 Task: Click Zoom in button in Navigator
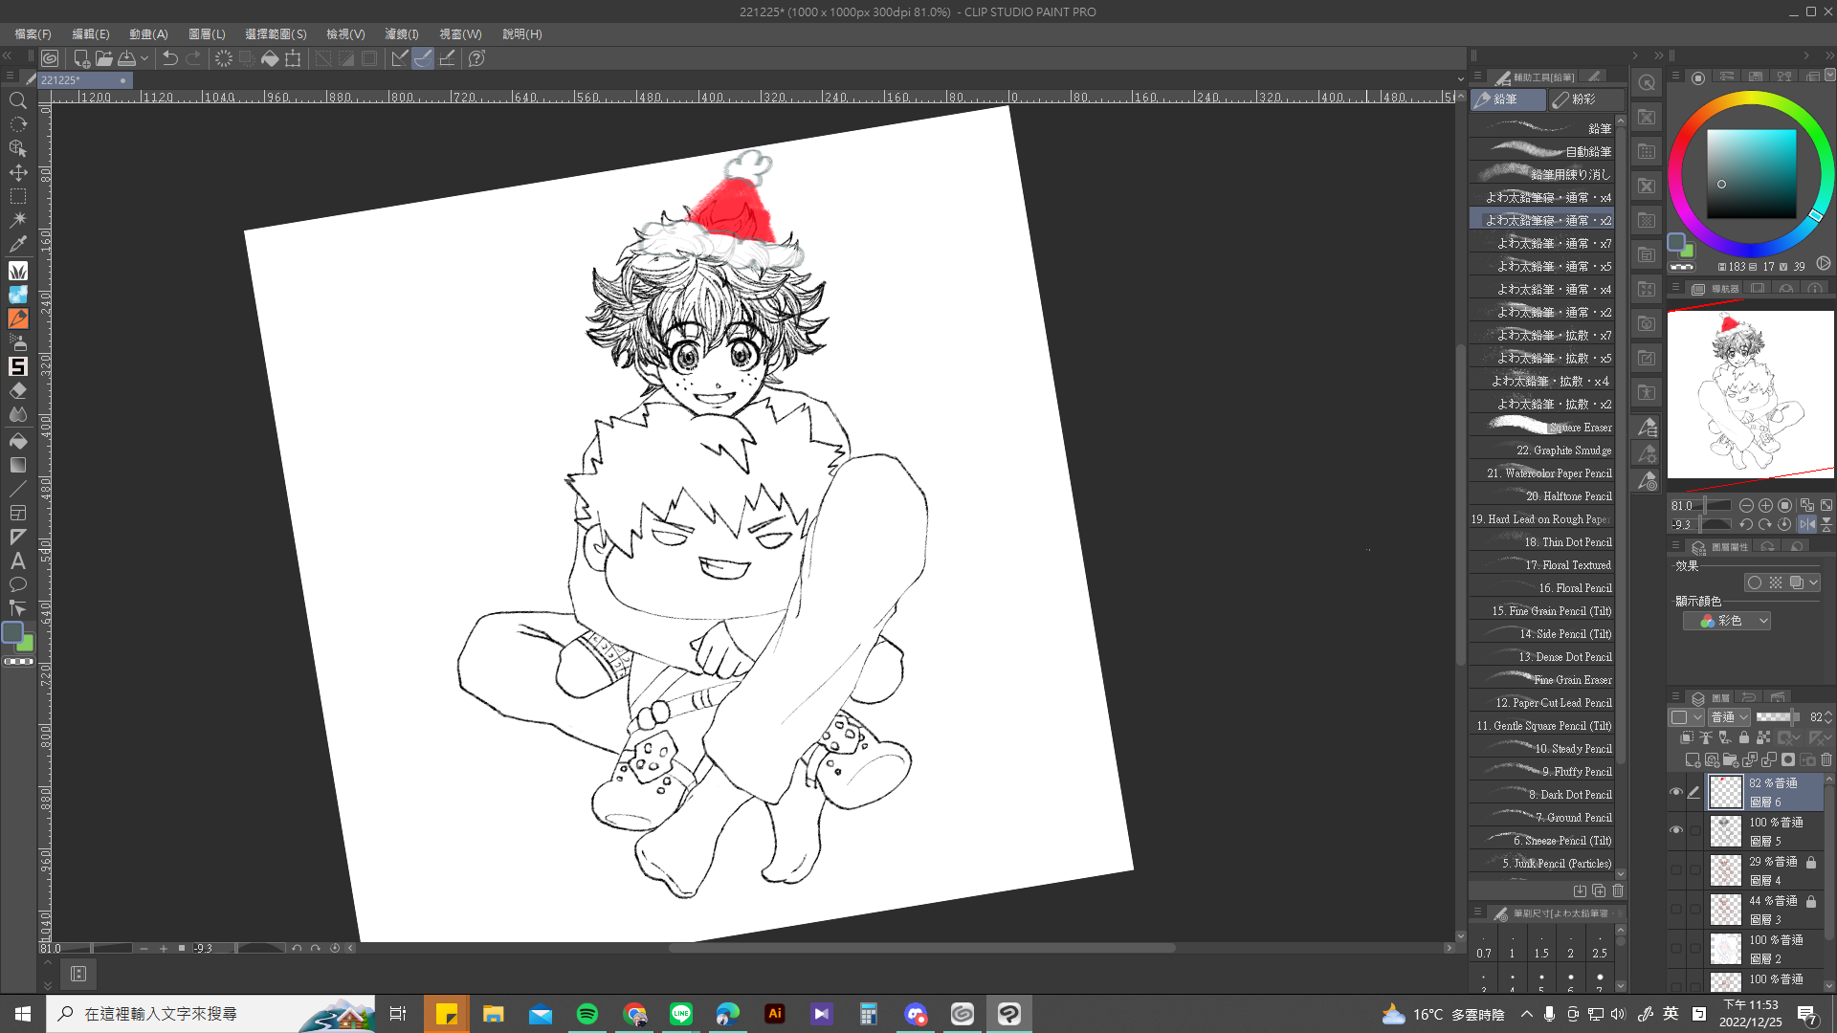(x=1765, y=505)
